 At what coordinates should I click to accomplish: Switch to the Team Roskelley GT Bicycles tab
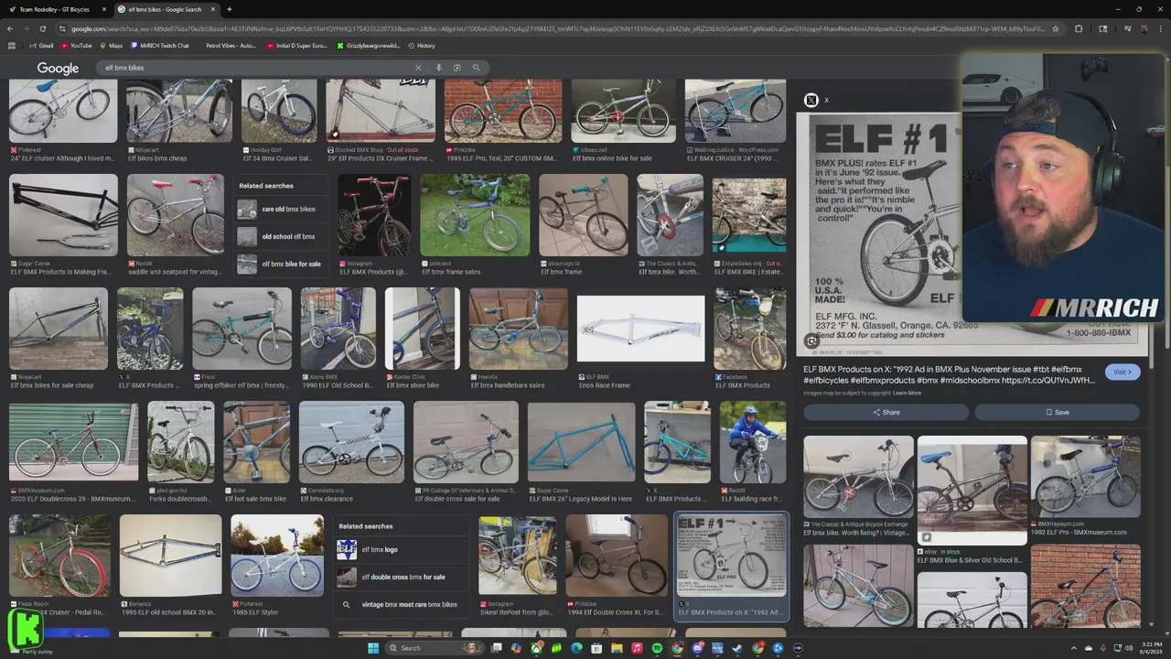coord(55,9)
